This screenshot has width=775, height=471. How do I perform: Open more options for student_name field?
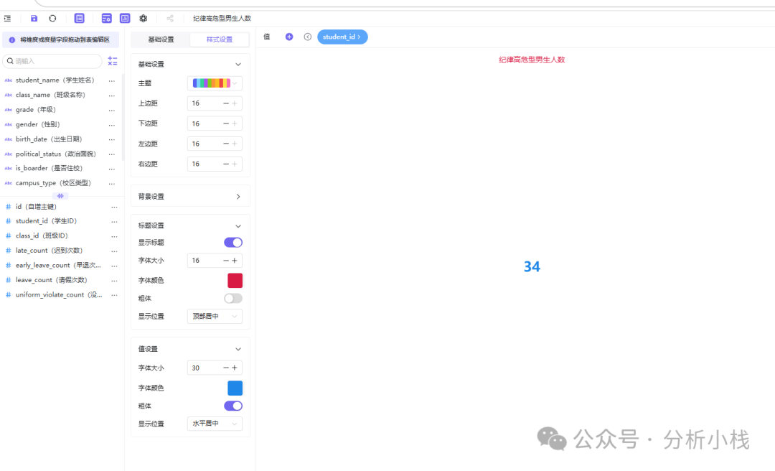(112, 80)
